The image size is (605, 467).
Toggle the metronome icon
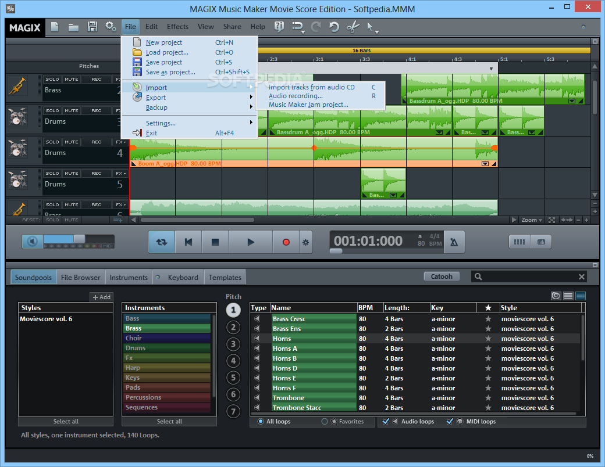[x=454, y=242]
